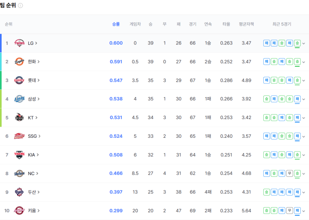The height and width of the screenshot is (220, 309).
Task: Expand 키움 recent games dropdown arrow
Action: (304, 211)
